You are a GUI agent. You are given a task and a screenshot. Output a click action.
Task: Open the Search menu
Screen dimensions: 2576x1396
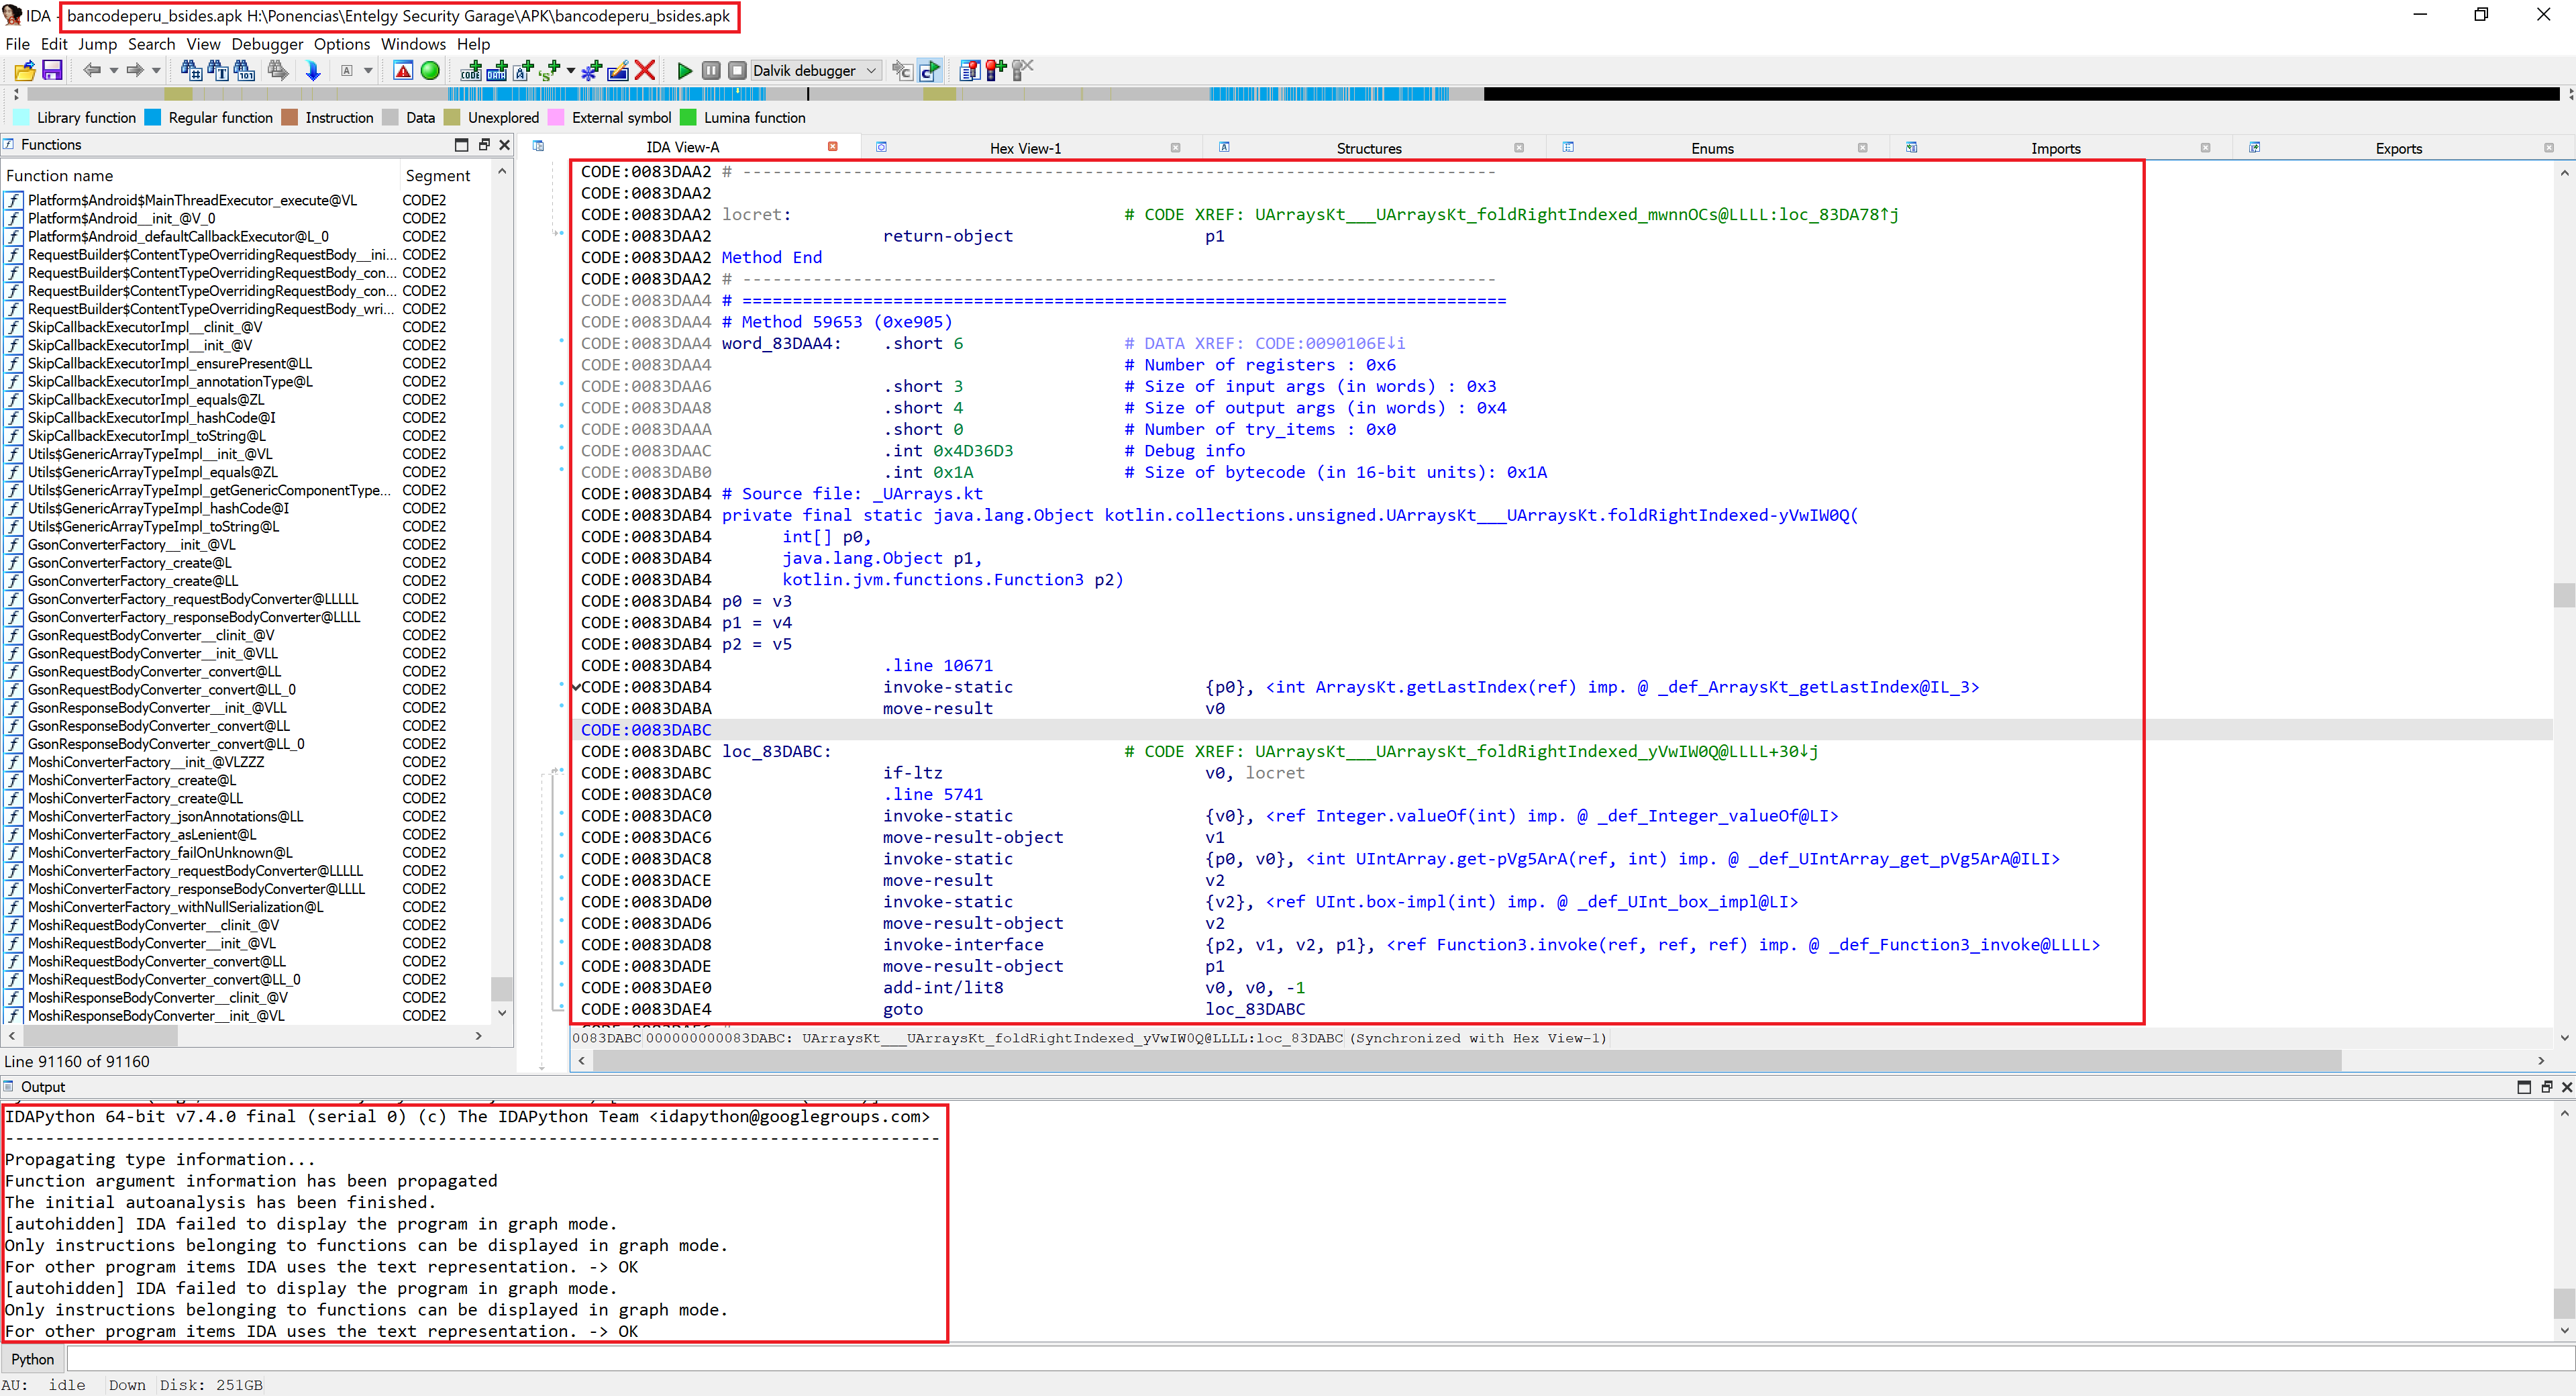click(151, 44)
